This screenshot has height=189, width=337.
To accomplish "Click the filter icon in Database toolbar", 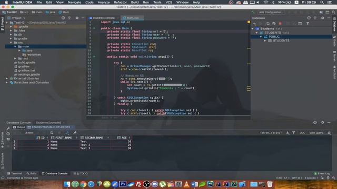I will pyautogui.click(x=308, y=24).
